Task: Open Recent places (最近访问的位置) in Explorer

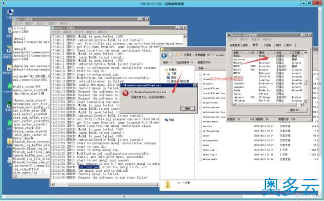Action: [x=178, y=81]
